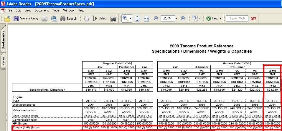Open Search with the binoculars icon
The image size is (282, 131).
point(63,18)
